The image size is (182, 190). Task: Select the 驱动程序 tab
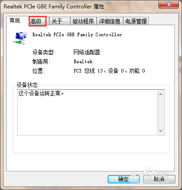[x=83, y=21]
